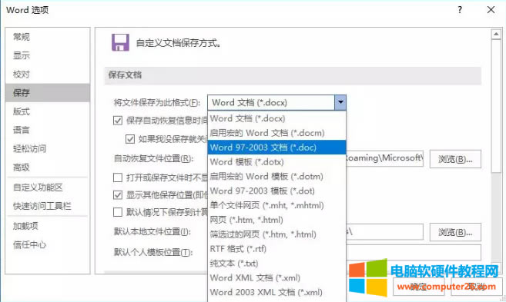Screen dimensions: 506x302
Task: Enable the 默认情况下保存到计算 checkbox
Action: pos(118,212)
